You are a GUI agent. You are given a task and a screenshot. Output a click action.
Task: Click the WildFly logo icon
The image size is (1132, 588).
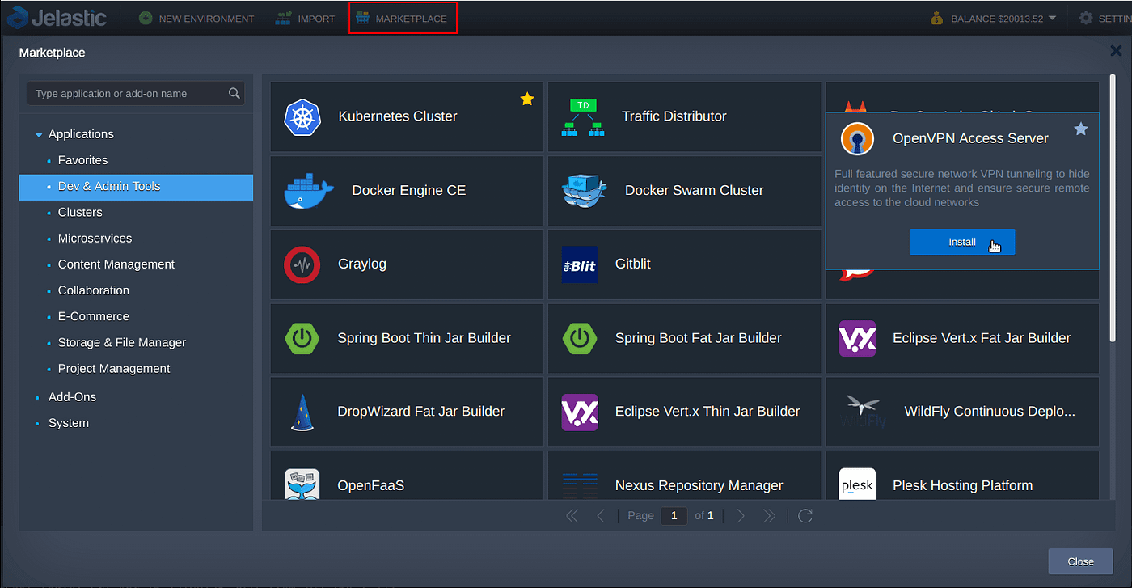pos(864,412)
